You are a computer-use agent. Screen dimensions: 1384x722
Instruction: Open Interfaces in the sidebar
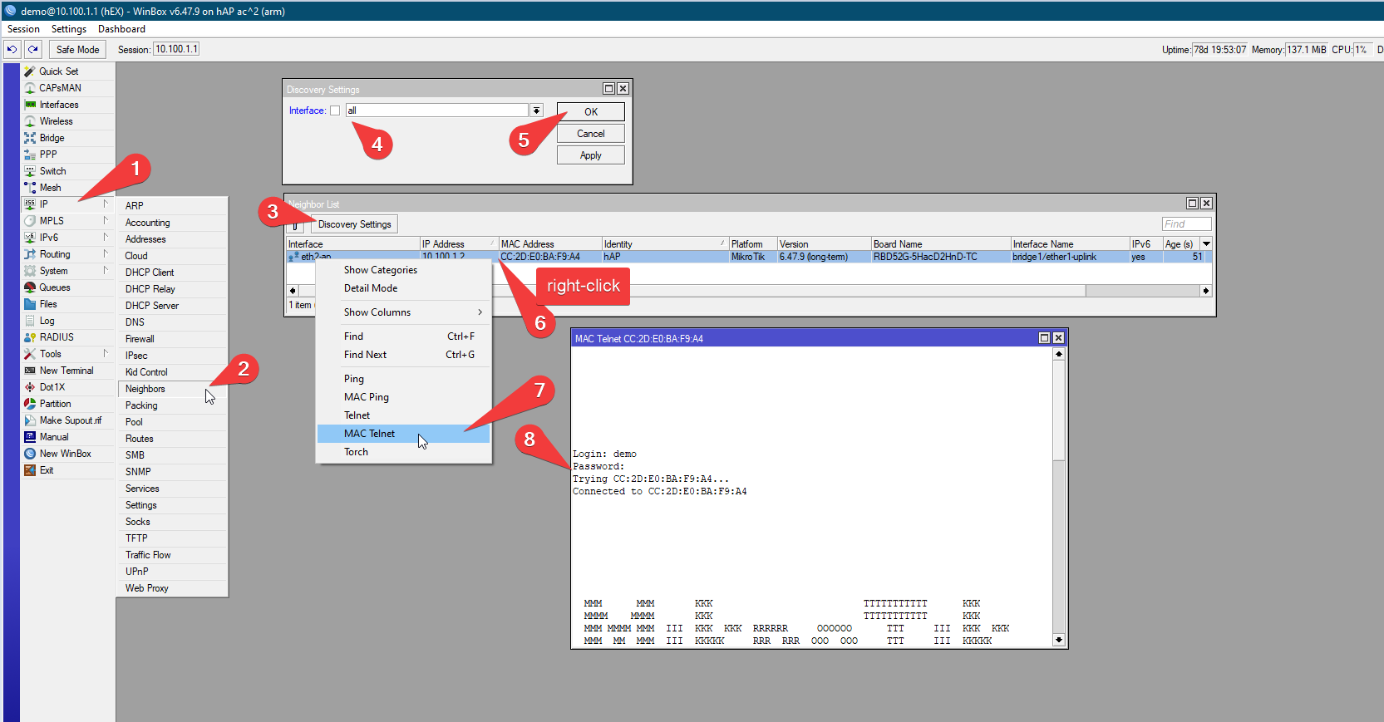[x=59, y=105]
